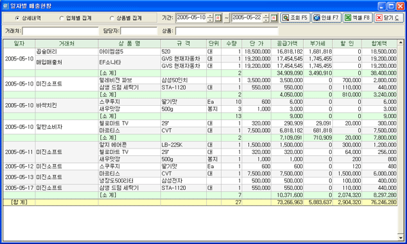Image resolution: width=407 pixels, height=244 pixels.
Task: Click the 거래처 column header
Action: point(66,43)
